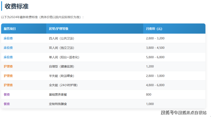Click the 月费用（元） column header
Screen dimensions: 211x117
(x=154, y=29)
